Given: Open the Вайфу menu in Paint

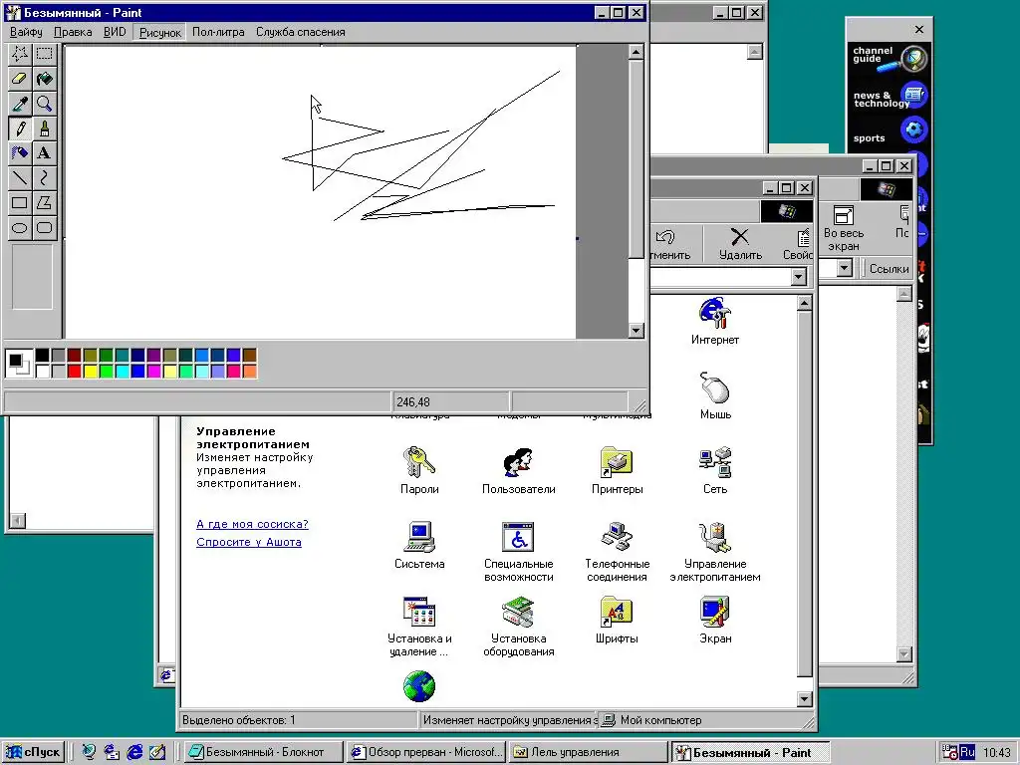Looking at the screenshot, I should pos(26,32).
